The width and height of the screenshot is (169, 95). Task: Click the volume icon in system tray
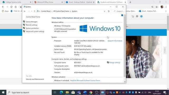145,92
